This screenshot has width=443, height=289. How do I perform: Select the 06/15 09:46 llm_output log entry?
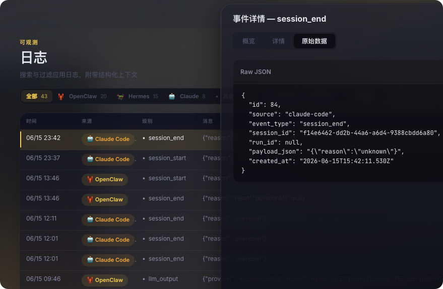[x=120, y=280]
